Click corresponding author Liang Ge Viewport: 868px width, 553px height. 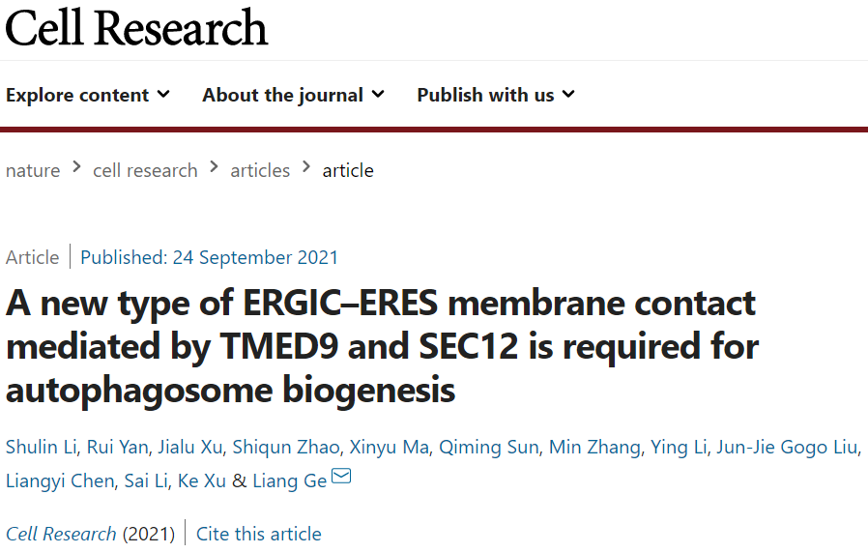tap(289, 480)
